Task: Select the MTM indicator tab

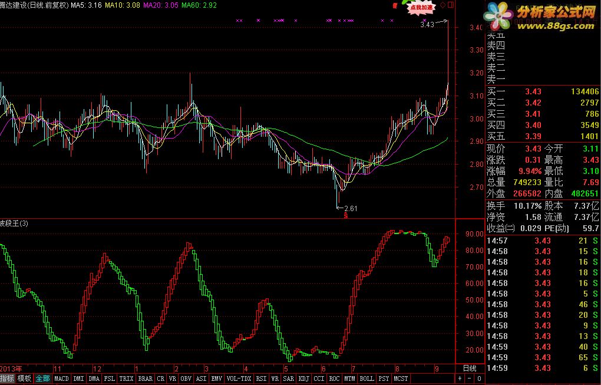Action: coord(349,379)
